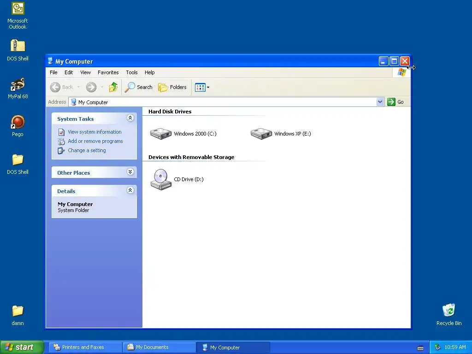This screenshot has height=354, width=472.
Task: Select the Pego desktop shortcut
Action: click(18, 126)
